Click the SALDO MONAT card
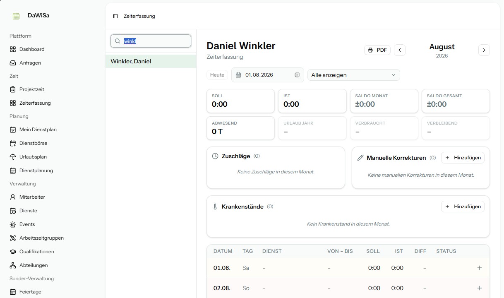The height and width of the screenshot is (298, 504). point(384,101)
